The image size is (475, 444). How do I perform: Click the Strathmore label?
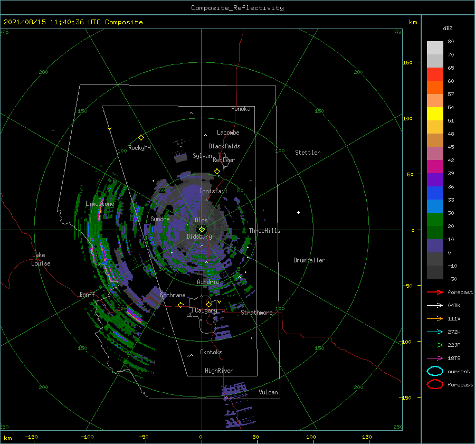pyautogui.click(x=256, y=313)
